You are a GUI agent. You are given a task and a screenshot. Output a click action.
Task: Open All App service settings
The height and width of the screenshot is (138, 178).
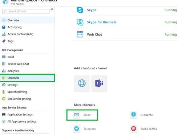click(22, 122)
